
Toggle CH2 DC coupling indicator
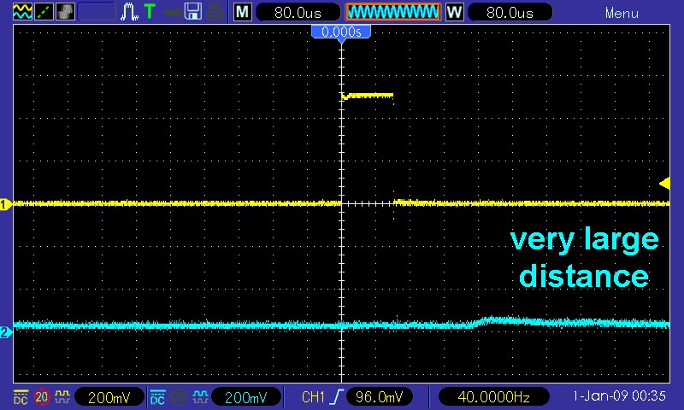coord(157,397)
